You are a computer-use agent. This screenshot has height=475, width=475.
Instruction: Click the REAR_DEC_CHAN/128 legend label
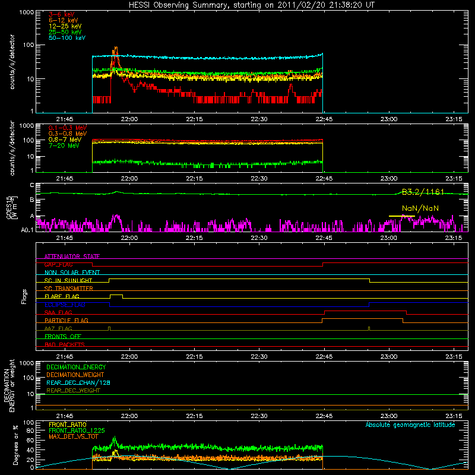click(78, 382)
